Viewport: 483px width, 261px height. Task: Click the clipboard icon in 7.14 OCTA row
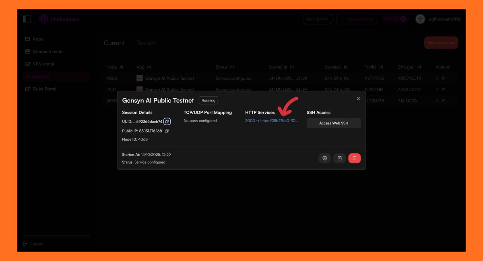pos(444,101)
